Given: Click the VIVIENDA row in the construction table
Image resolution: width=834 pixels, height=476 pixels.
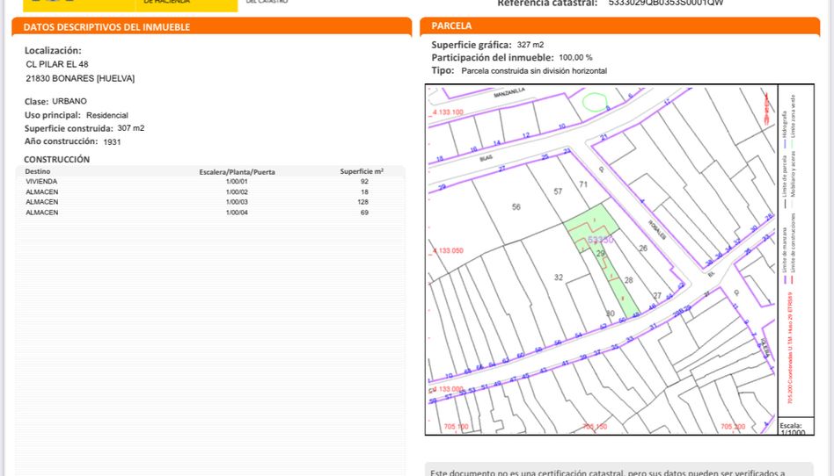Looking at the screenshot, I should (x=211, y=181).
